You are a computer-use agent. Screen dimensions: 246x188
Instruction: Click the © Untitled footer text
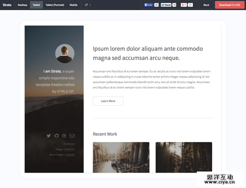click(x=69, y=144)
